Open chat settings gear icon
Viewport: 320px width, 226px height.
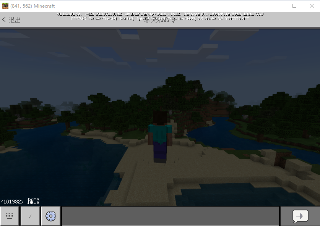click(x=51, y=216)
